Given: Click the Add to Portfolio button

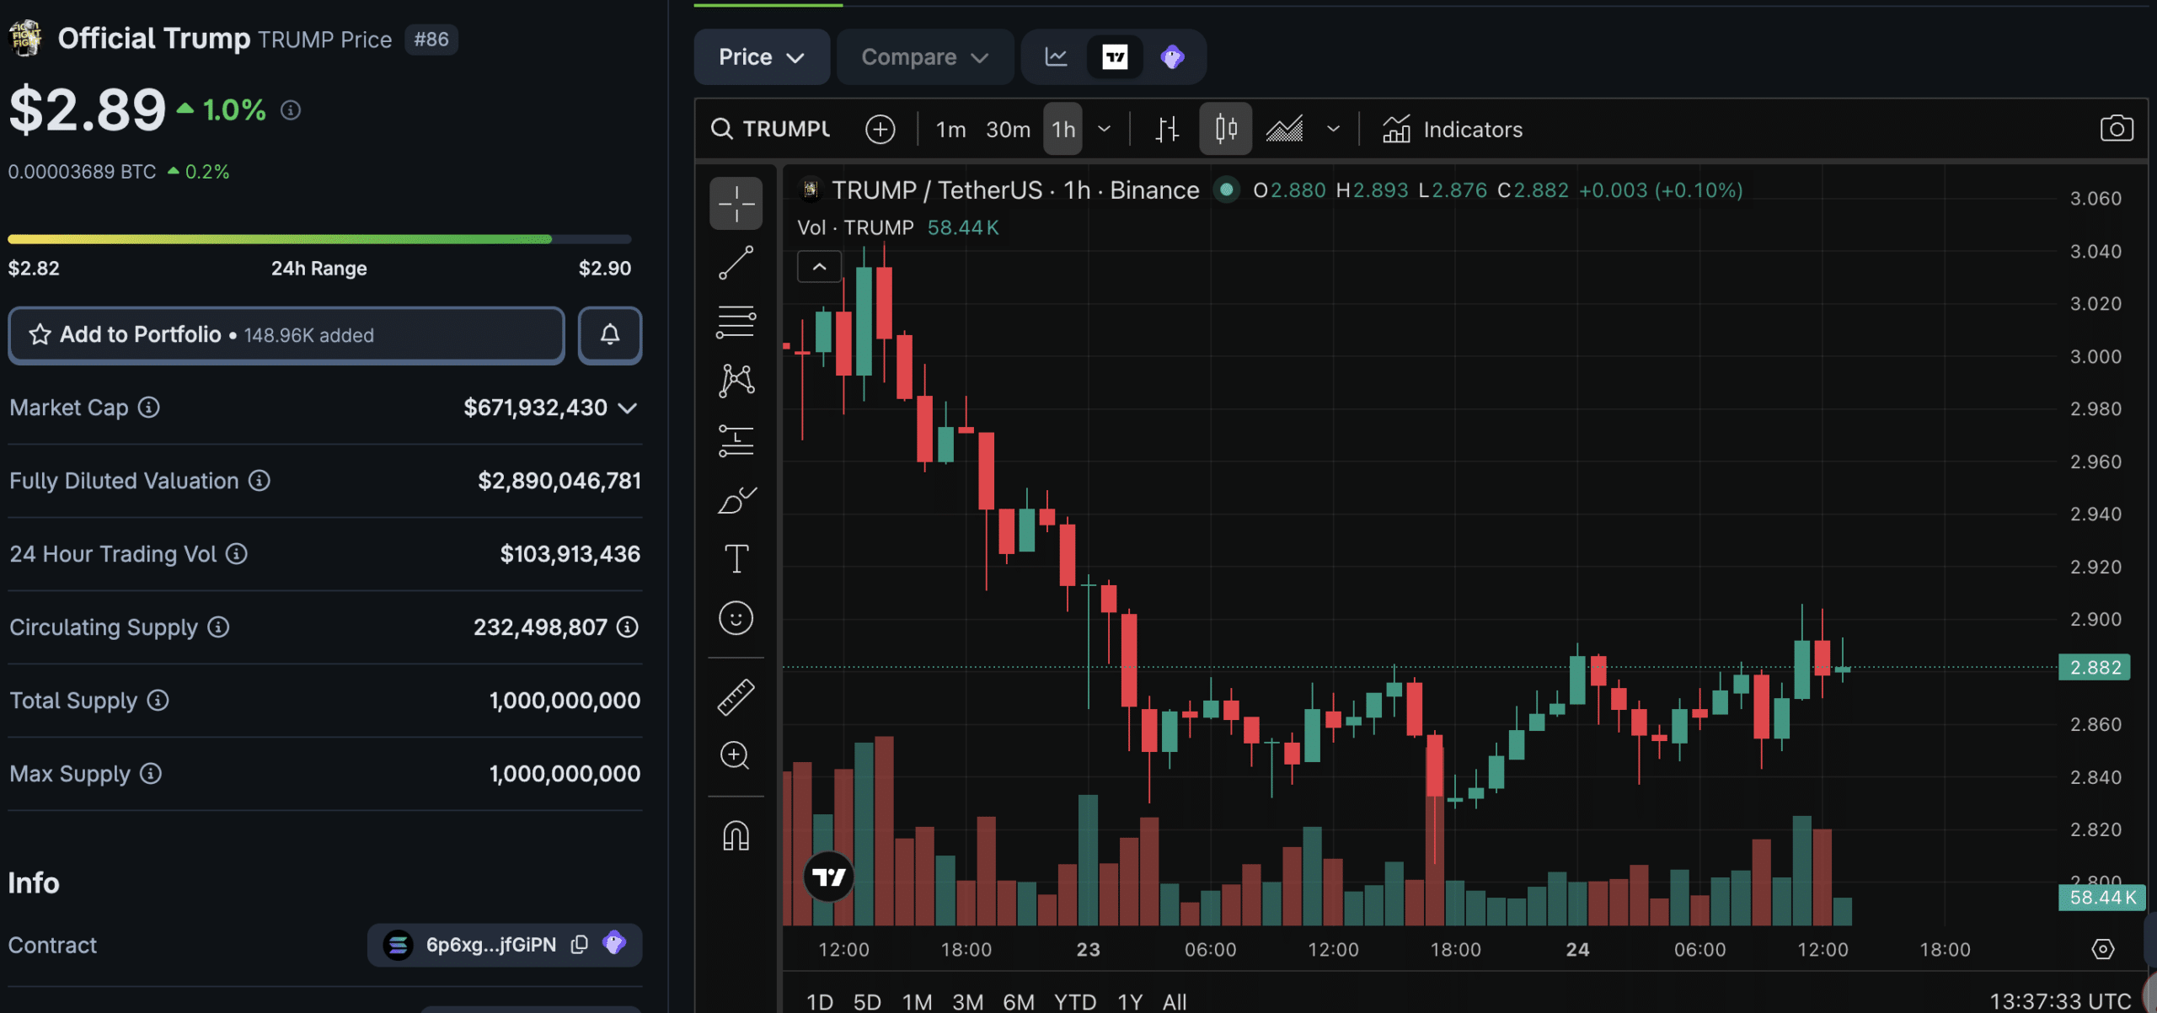Looking at the screenshot, I should click(x=286, y=334).
